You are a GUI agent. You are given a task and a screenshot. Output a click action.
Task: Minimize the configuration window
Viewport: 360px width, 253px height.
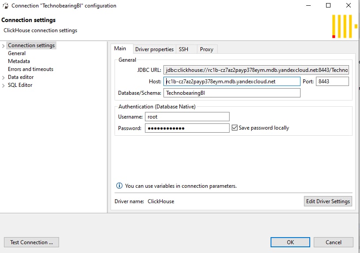308,5
